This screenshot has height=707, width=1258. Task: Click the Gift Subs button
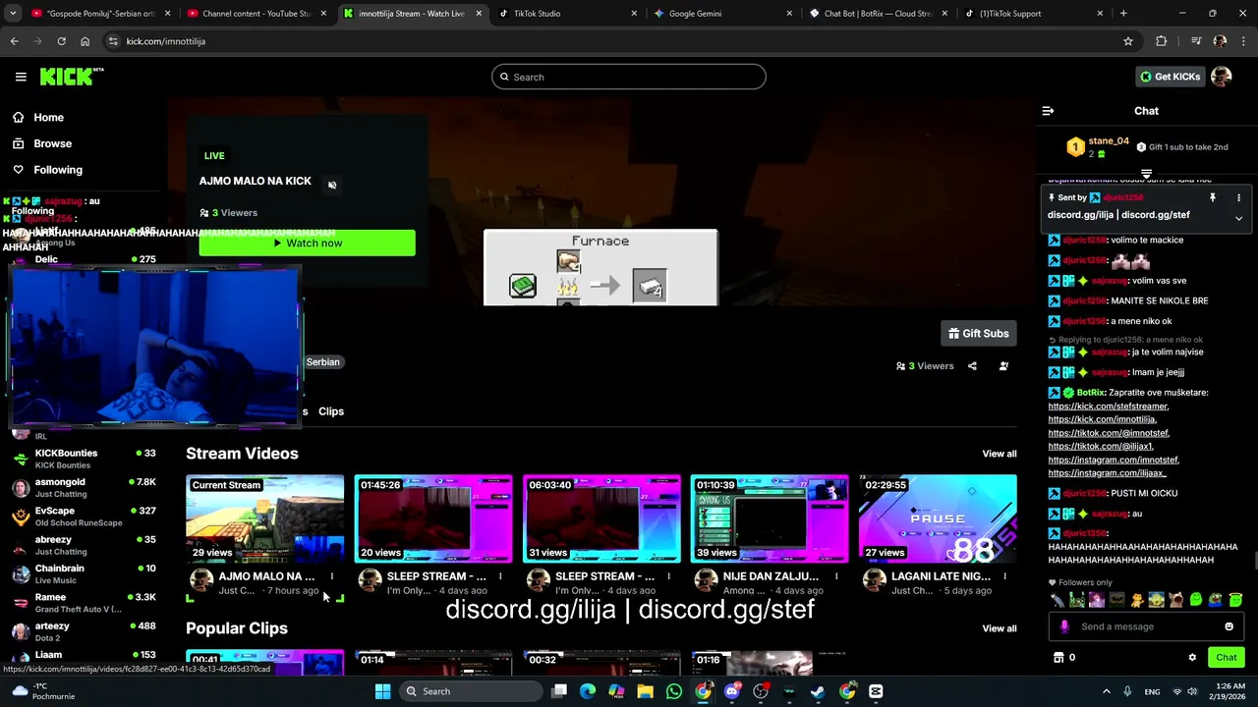tap(978, 333)
